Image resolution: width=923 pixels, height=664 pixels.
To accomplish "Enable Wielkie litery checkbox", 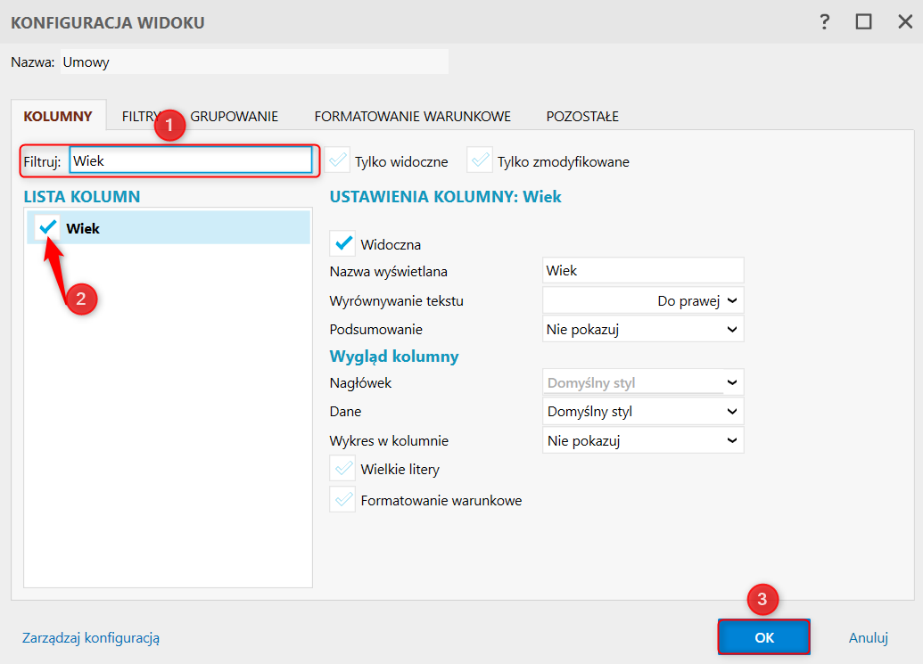I will click(x=342, y=469).
